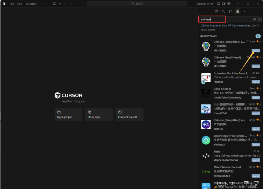Open settings with the gear icon
This screenshot has width=263, height=189.
pyautogui.click(x=229, y=3)
